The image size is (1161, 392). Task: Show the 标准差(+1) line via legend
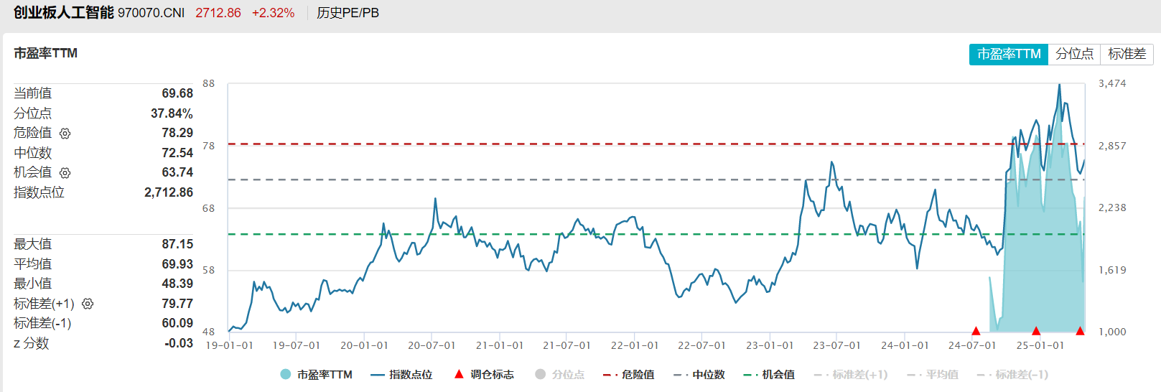(851, 375)
